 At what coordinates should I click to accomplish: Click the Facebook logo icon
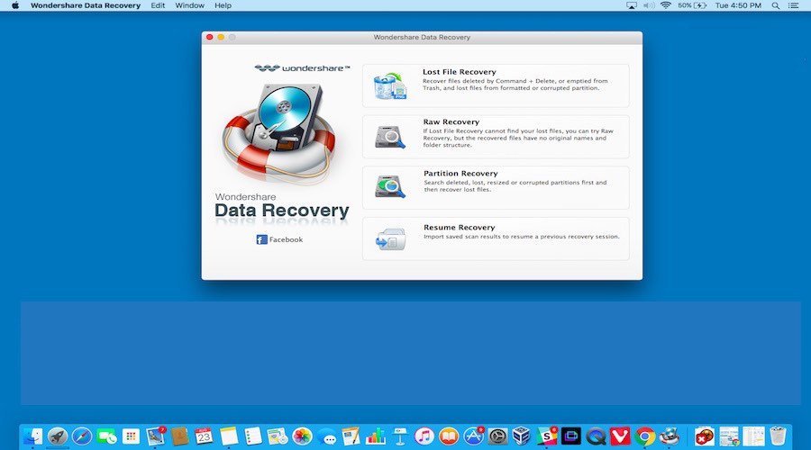[261, 239]
